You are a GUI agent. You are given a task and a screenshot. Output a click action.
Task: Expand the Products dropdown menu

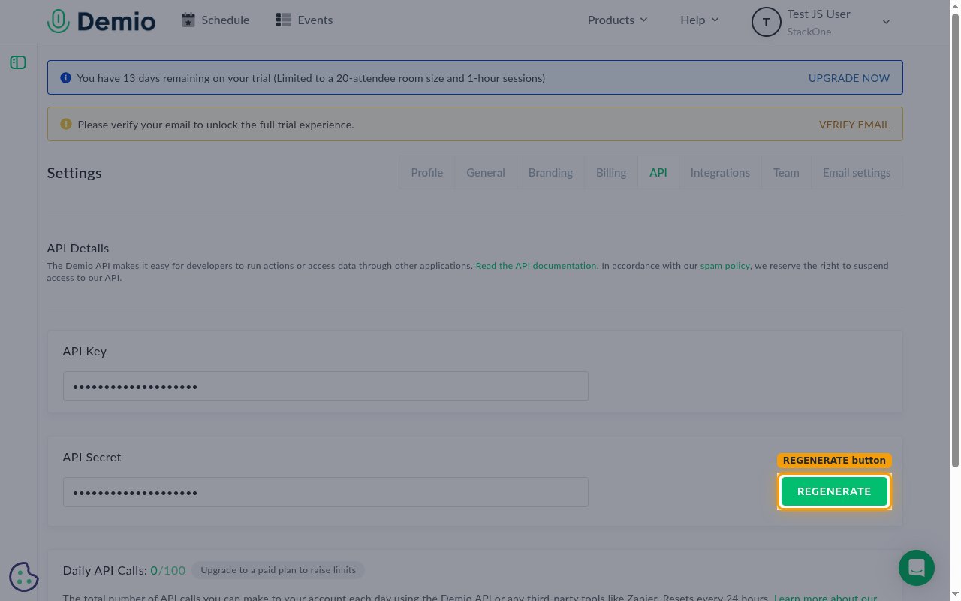[618, 20]
